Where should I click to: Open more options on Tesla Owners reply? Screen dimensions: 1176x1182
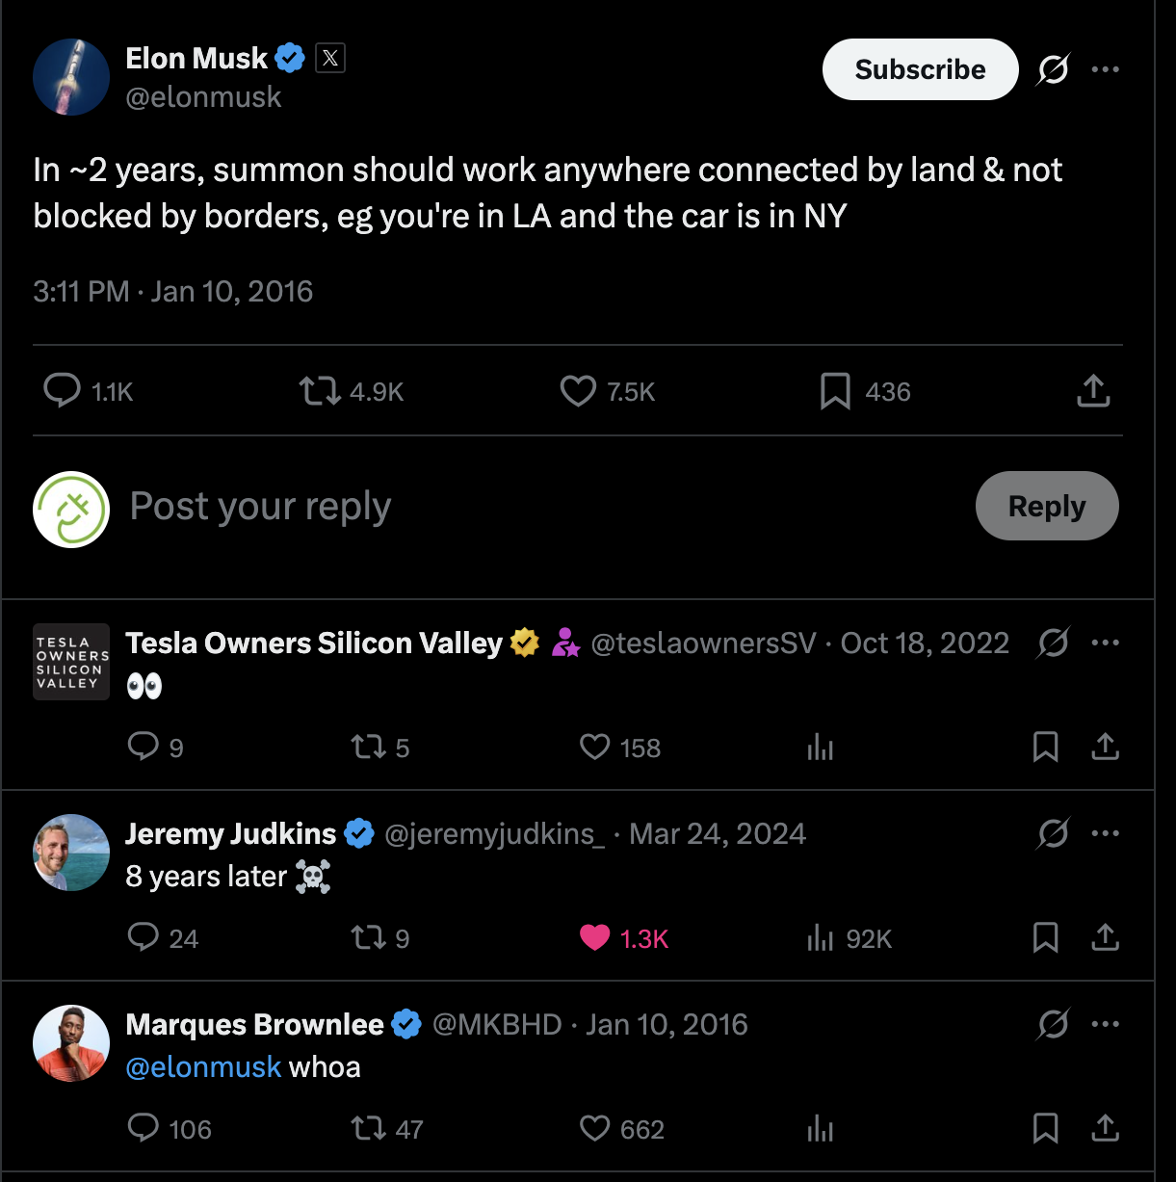[1105, 643]
